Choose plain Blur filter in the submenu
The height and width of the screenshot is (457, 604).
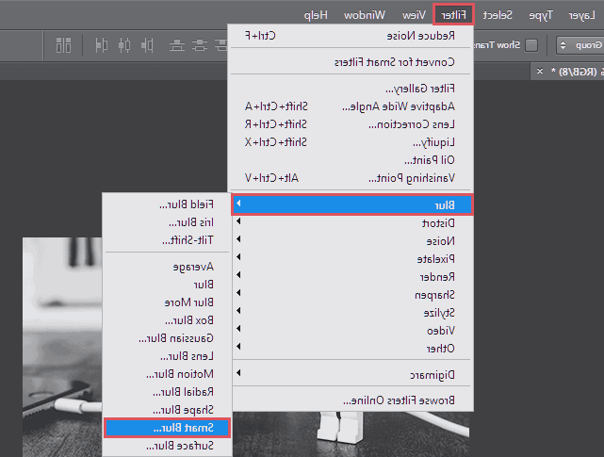[x=167, y=285]
